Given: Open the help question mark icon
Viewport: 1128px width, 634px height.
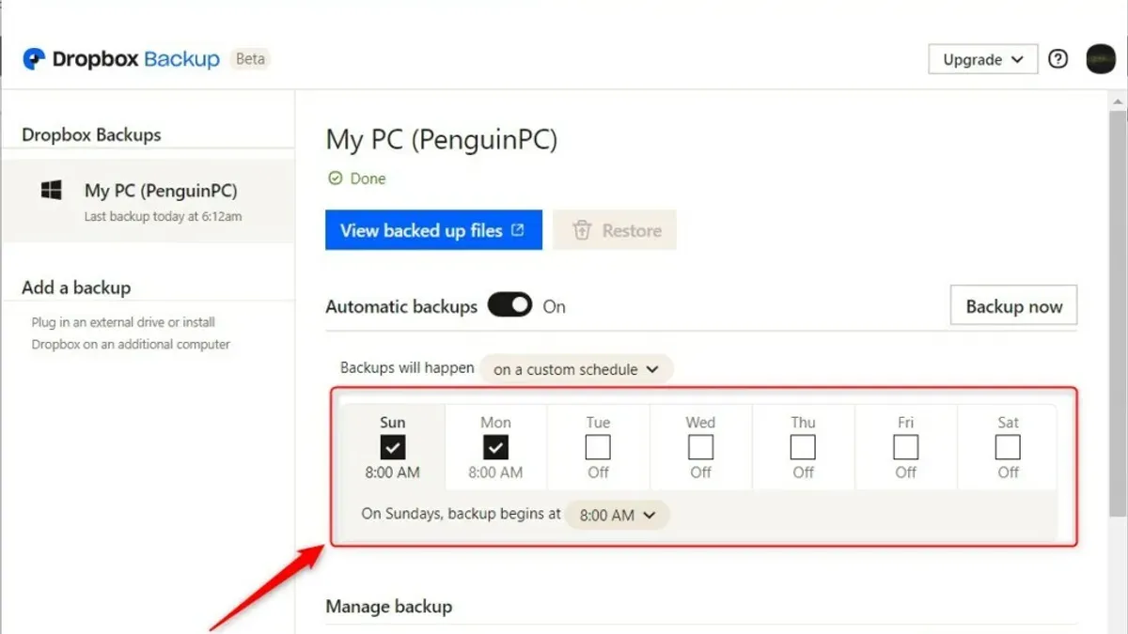Looking at the screenshot, I should pyautogui.click(x=1058, y=59).
